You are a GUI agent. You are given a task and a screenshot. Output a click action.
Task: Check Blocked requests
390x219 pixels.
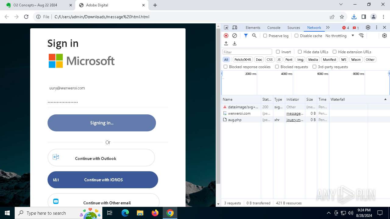(x=277, y=67)
